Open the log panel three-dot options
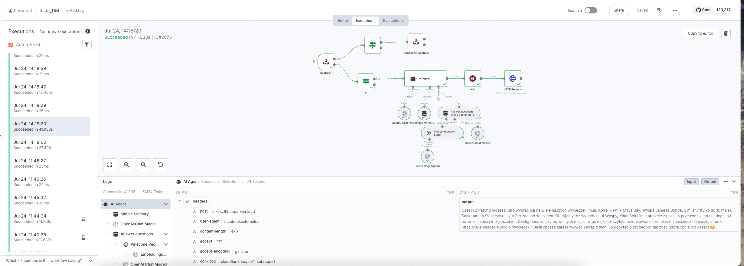 [726, 182]
